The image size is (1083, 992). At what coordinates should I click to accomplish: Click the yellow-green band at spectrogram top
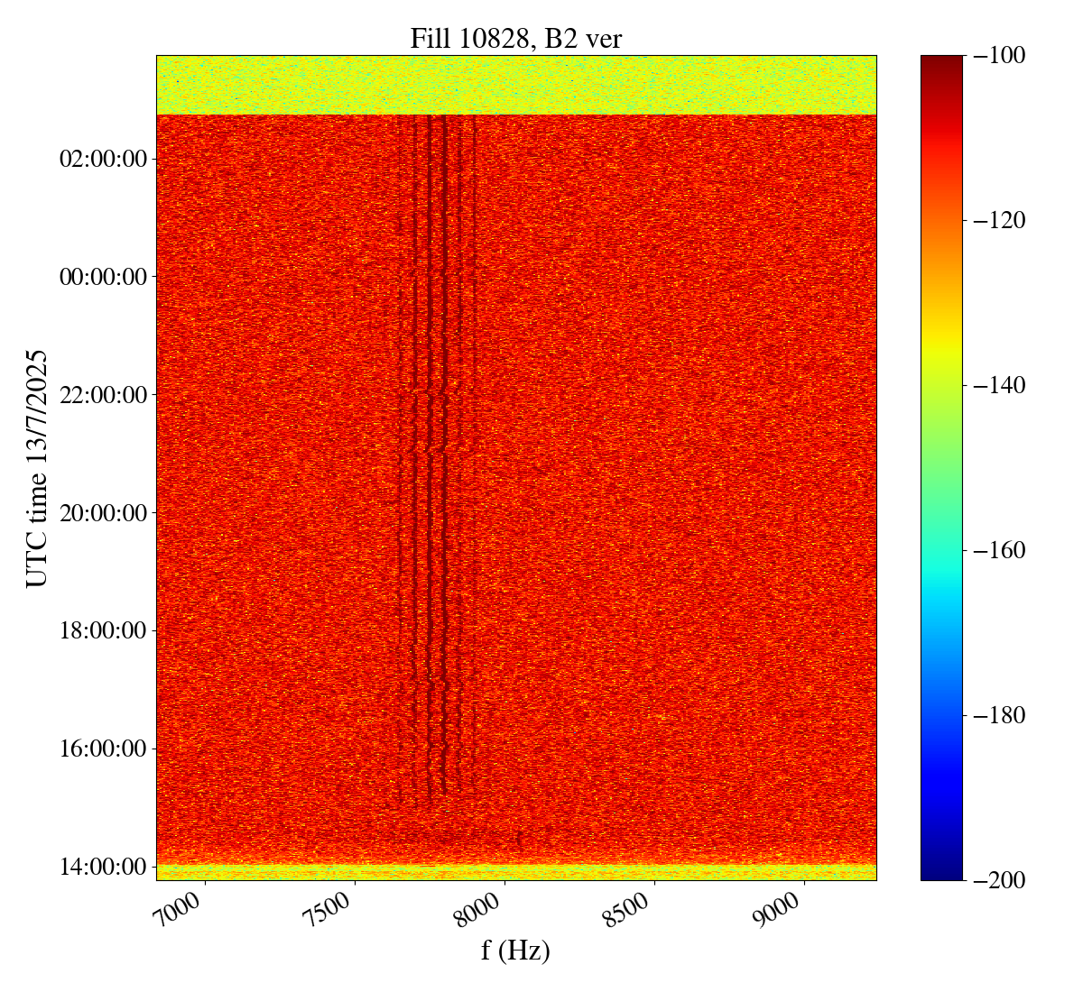pos(515,85)
